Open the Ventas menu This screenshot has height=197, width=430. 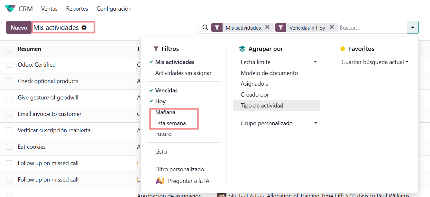pos(49,9)
